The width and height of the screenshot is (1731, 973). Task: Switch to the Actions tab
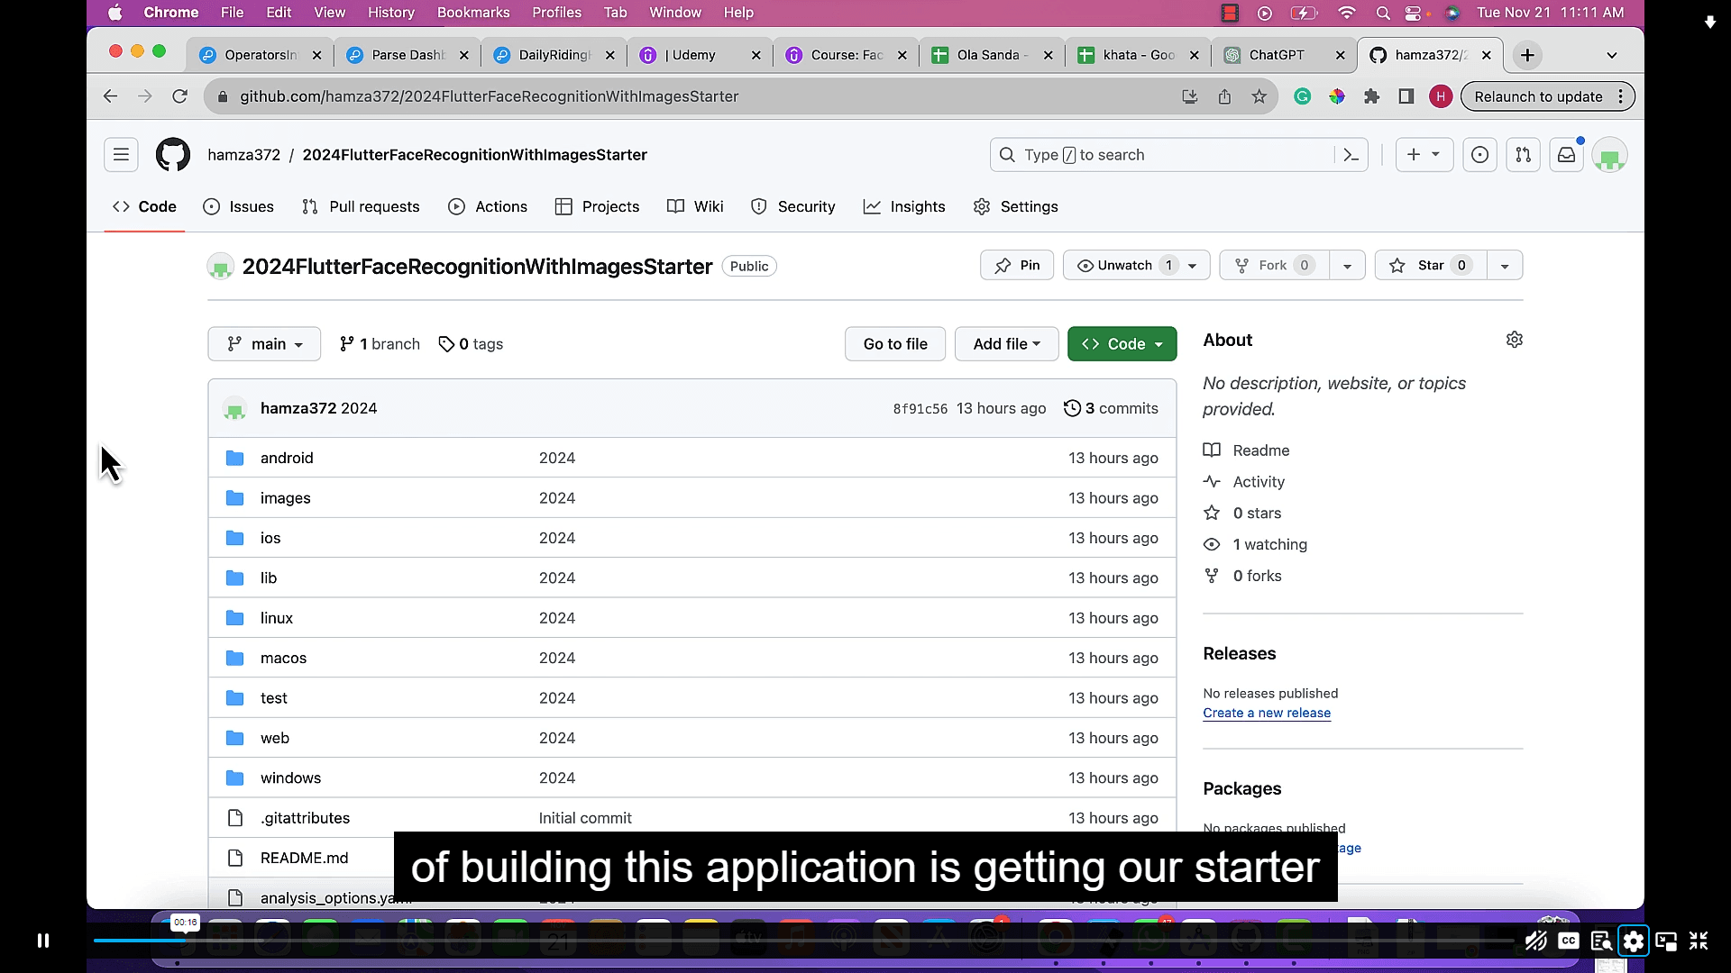point(488,206)
